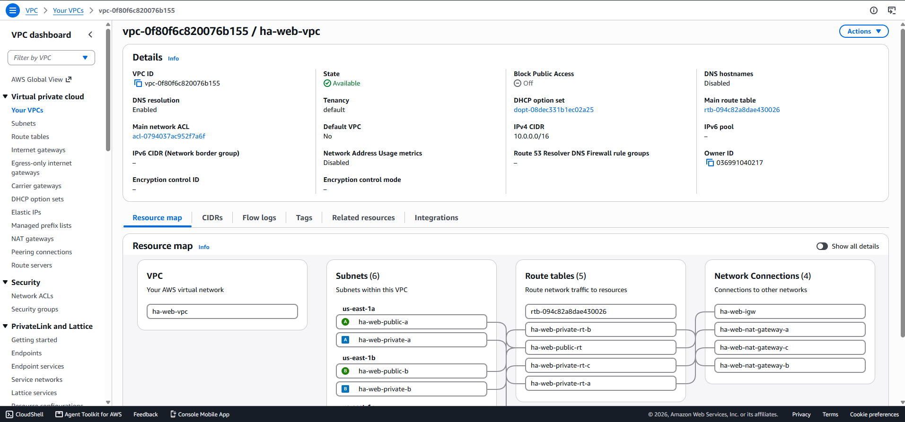The width and height of the screenshot is (905, 422).
Task: Open the info panel icon in header
Action: coord(874,10)
